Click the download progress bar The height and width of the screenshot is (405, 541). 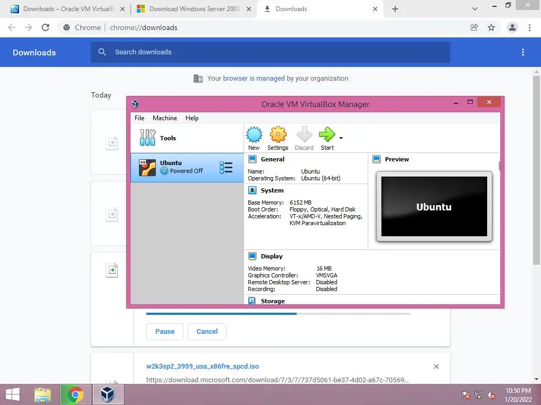[x=278, y=314]
